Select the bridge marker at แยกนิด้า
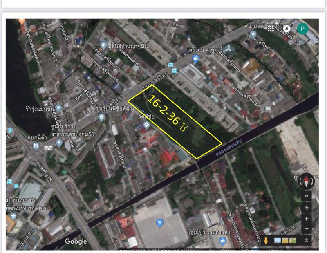Viewport: 327px width, 253px height. (36, 147)
